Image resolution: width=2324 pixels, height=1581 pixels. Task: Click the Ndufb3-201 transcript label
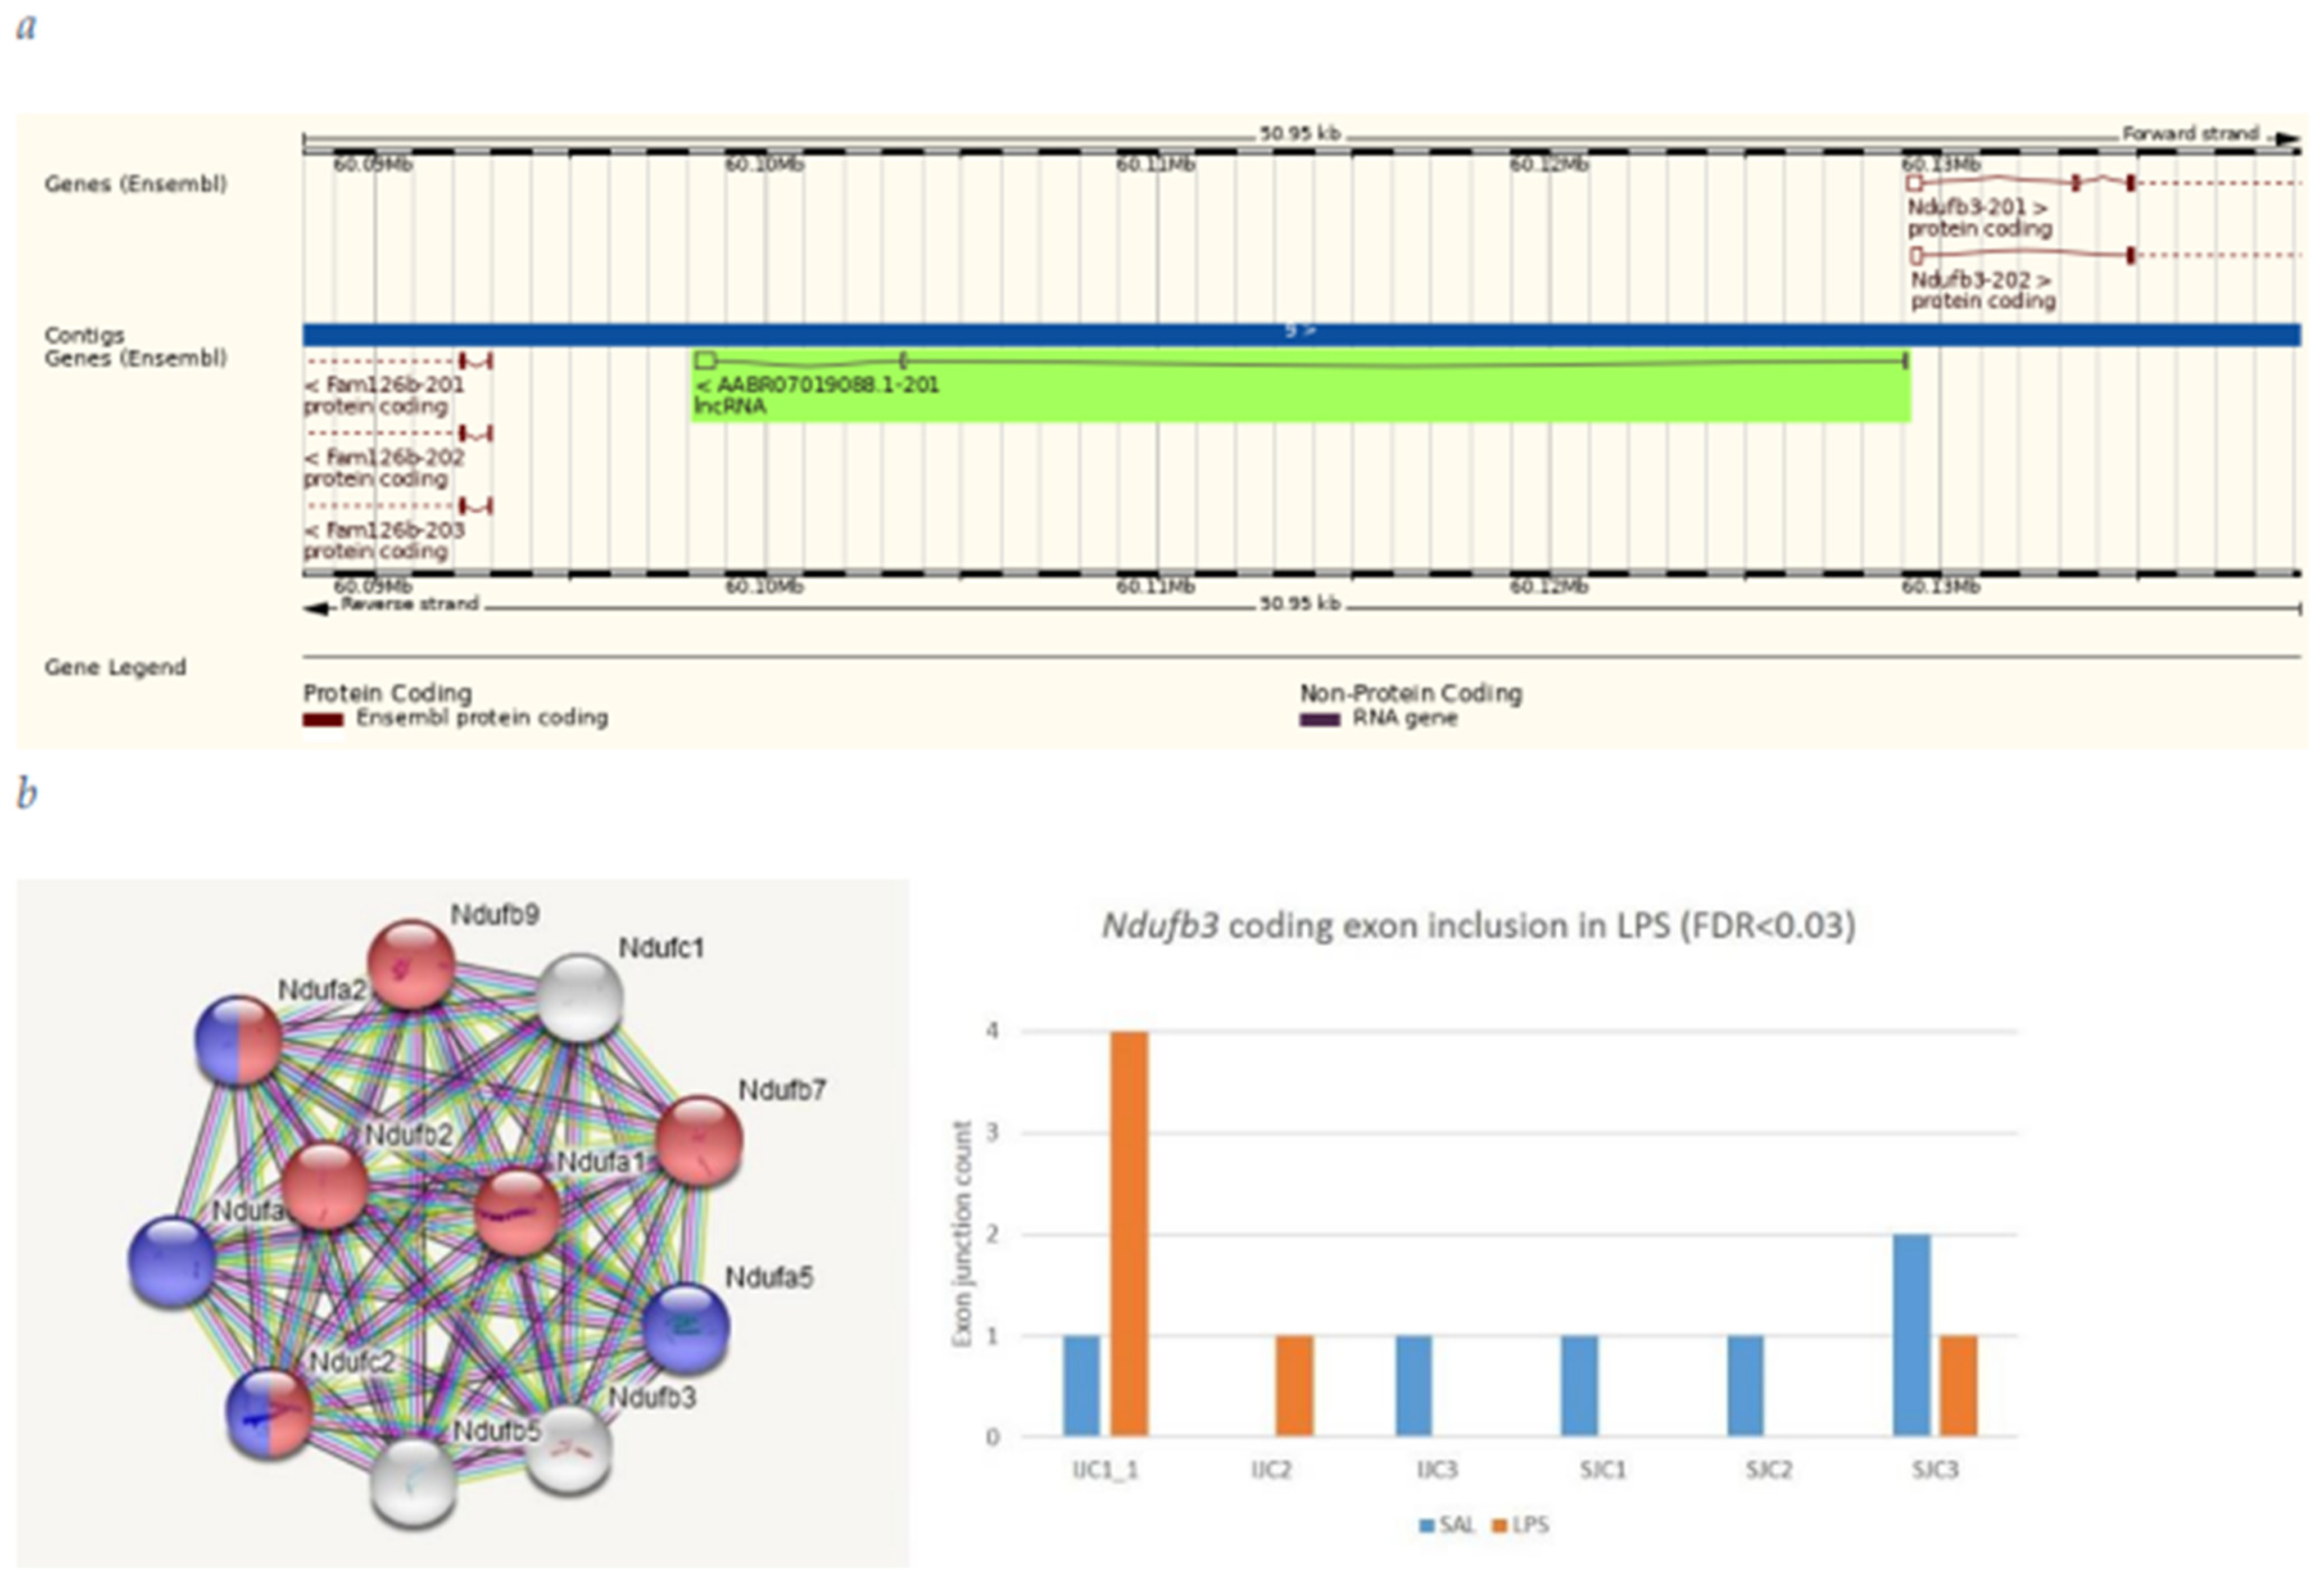[x=1977, y=207]
